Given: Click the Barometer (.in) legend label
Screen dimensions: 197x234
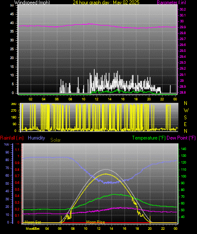Looking at the screenshot, I should coord(171,3).
